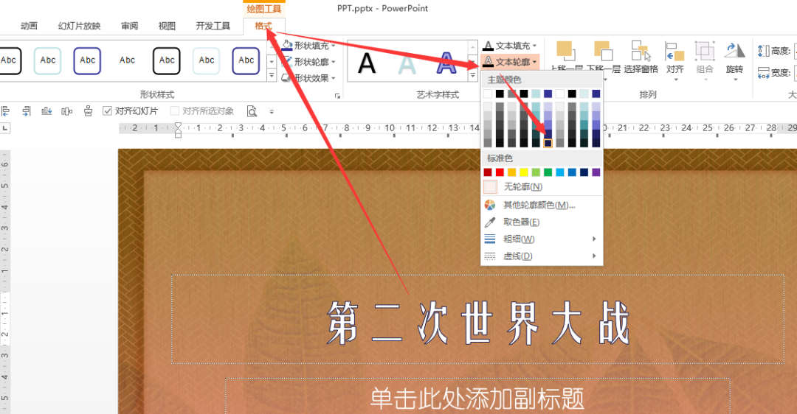The height and width of the screenshot is (414, 797).
Task: Click the 形状填充 paint bucket icon
Action: click(286, 45)
